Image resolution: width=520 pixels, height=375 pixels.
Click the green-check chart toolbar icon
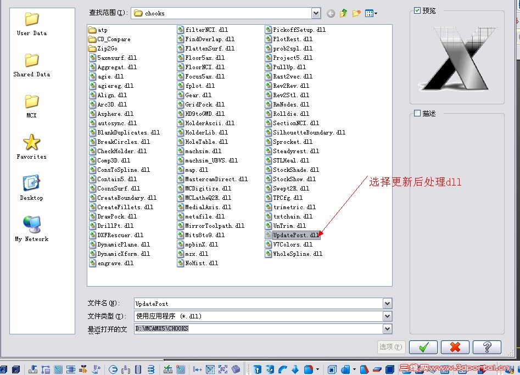168,370
